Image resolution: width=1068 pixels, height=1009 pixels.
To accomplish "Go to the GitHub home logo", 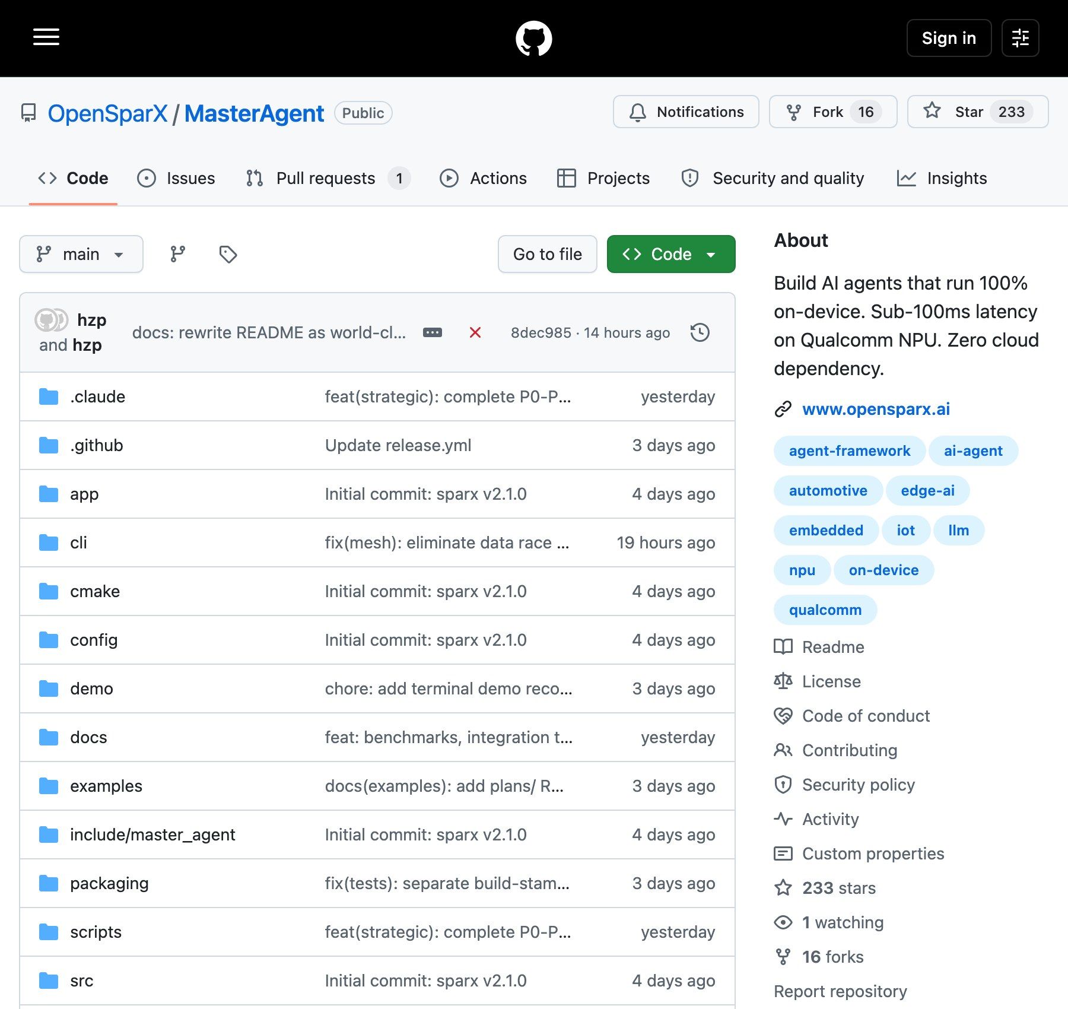I will (534, 39).
